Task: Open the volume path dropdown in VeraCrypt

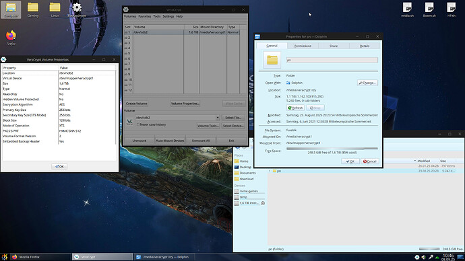Action: point(218,118)
